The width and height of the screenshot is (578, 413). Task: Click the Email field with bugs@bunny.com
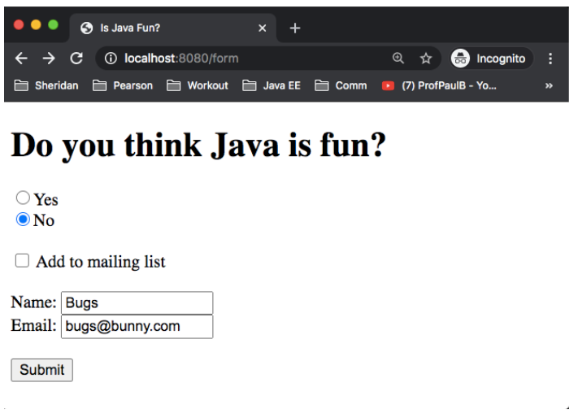[137, 326]
